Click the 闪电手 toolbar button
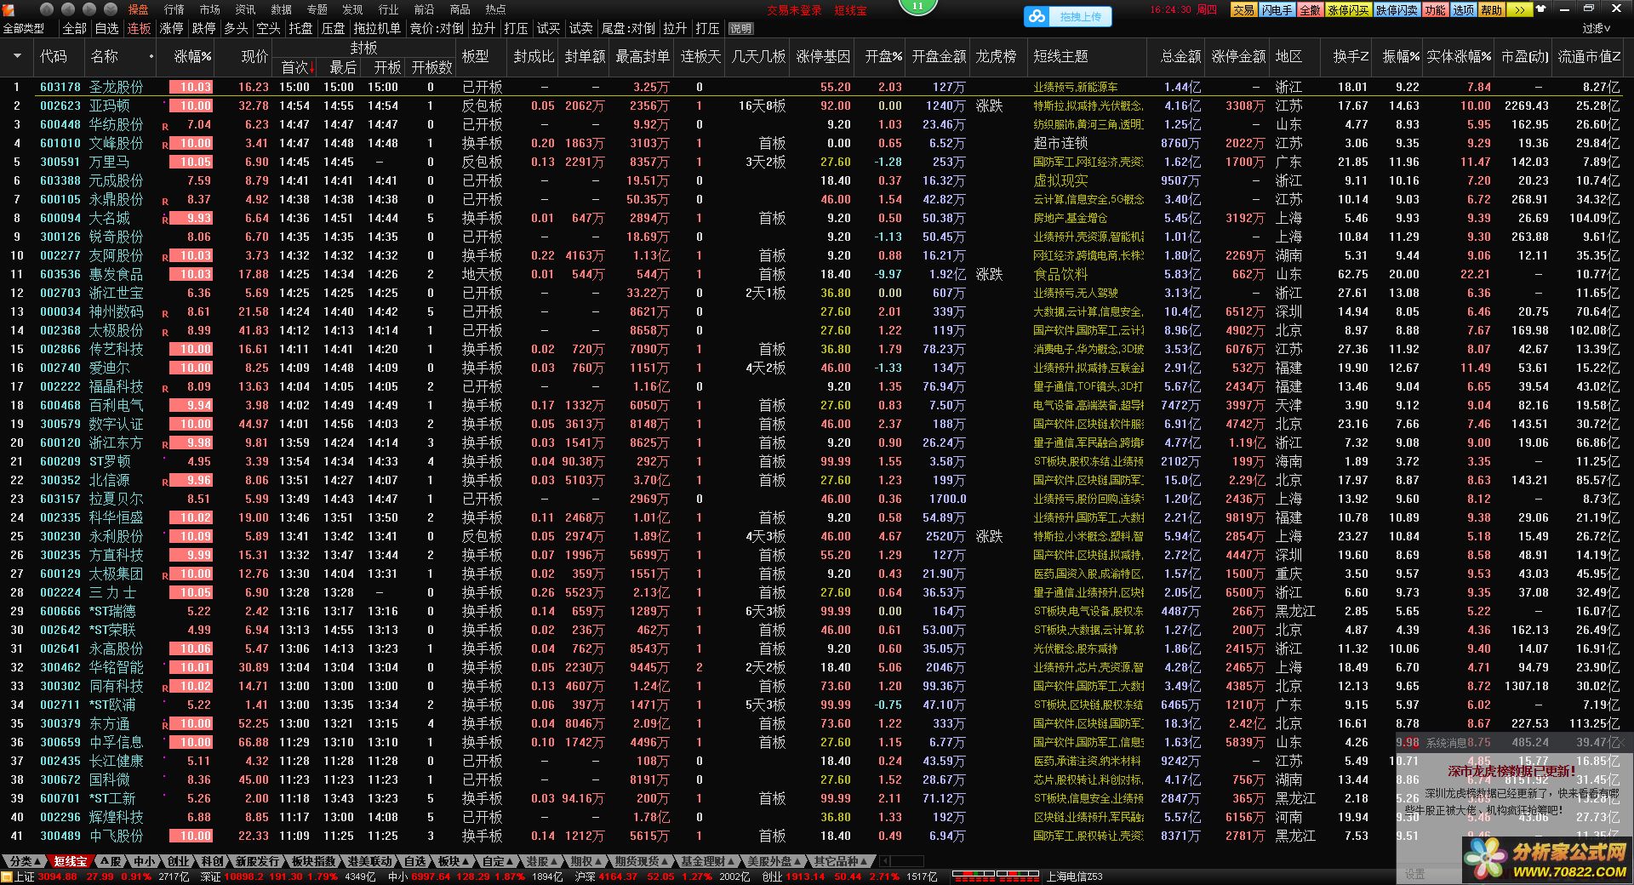Image resolution: width=1634 pixels, height=885 pixels. [1277, 10]
